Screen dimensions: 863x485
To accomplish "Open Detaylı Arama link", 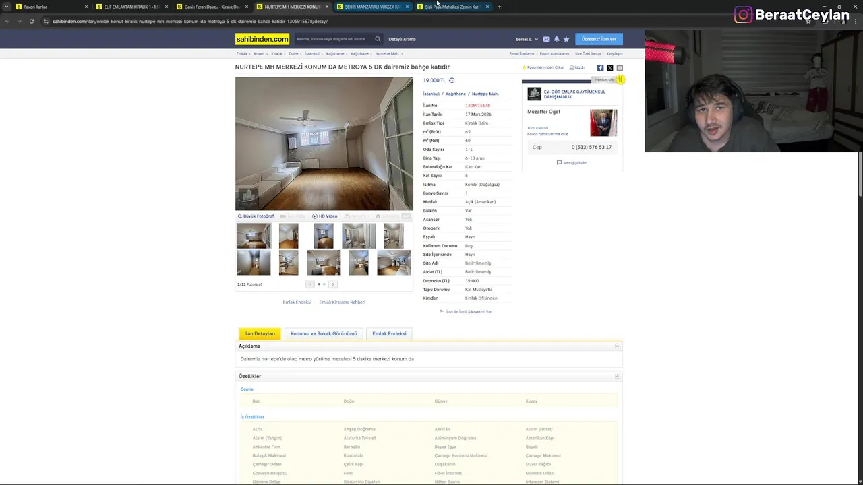I will (402, 39).
